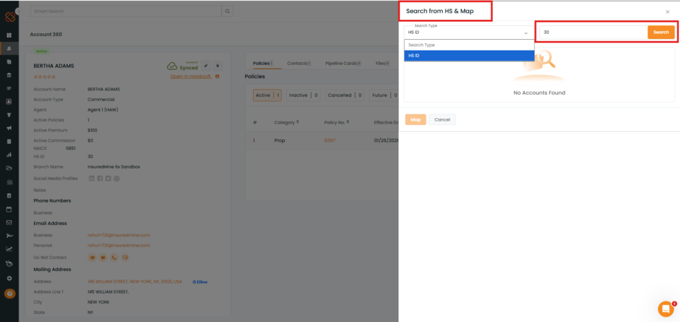
Task: Open the help question mark icon
Action: (9, 293)
